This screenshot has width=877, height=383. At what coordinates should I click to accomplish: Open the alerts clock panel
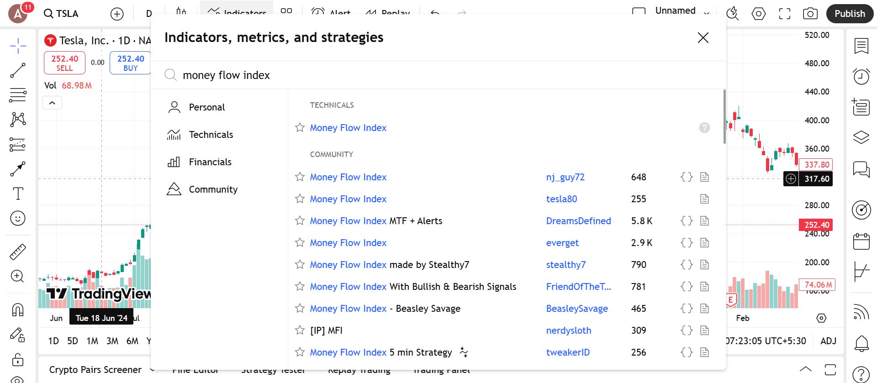point(861,76)
